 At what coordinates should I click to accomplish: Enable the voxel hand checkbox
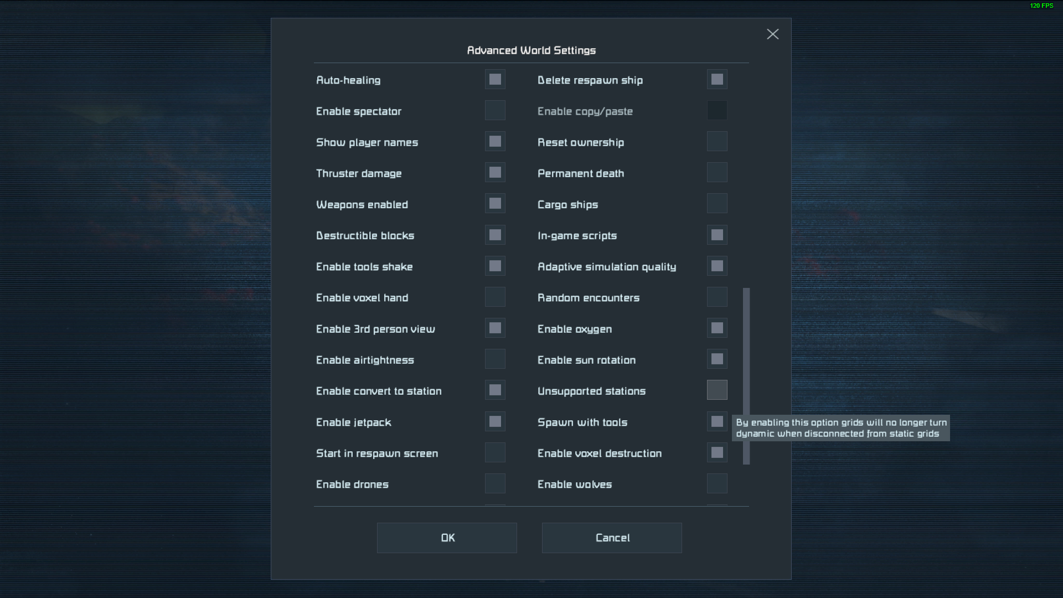495,297
